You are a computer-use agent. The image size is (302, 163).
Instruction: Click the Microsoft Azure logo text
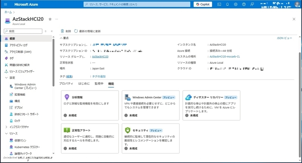(26, 4)
